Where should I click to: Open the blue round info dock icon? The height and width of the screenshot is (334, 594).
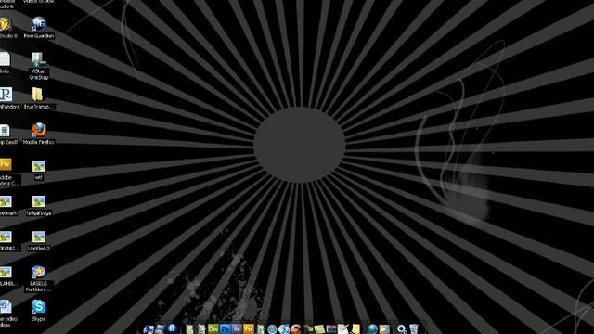point(173,328)
